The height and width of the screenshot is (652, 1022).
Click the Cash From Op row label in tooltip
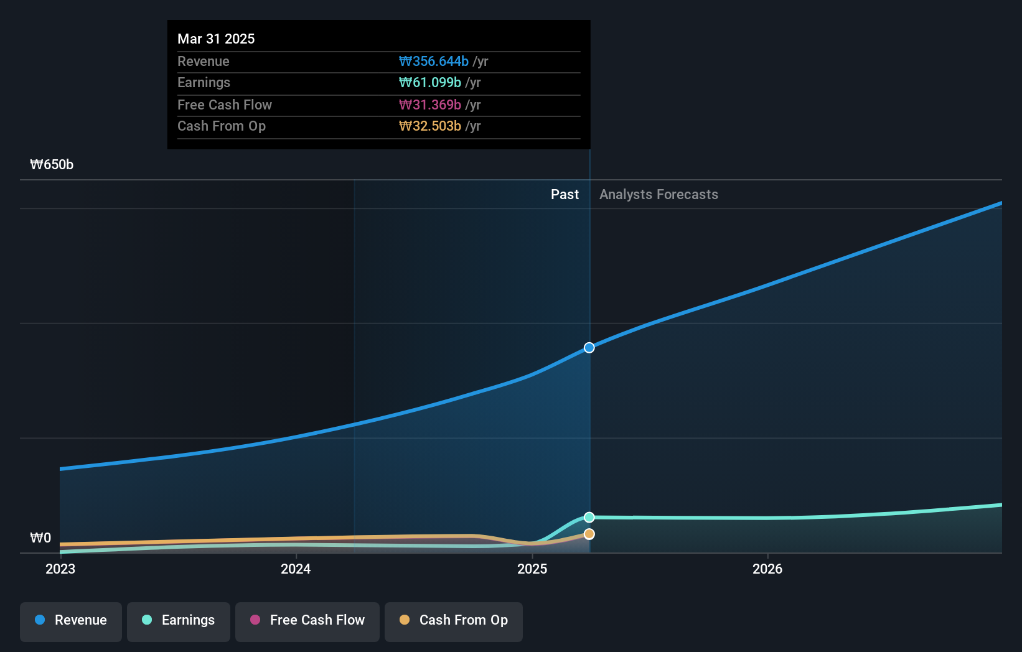(222, 126)
